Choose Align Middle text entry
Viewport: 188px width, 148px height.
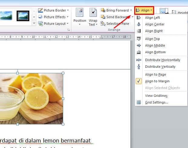point(155,45)
